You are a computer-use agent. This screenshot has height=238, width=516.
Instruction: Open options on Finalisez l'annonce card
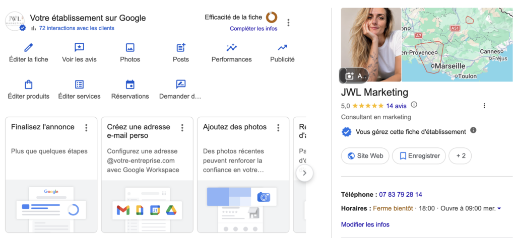click(86, 127)
